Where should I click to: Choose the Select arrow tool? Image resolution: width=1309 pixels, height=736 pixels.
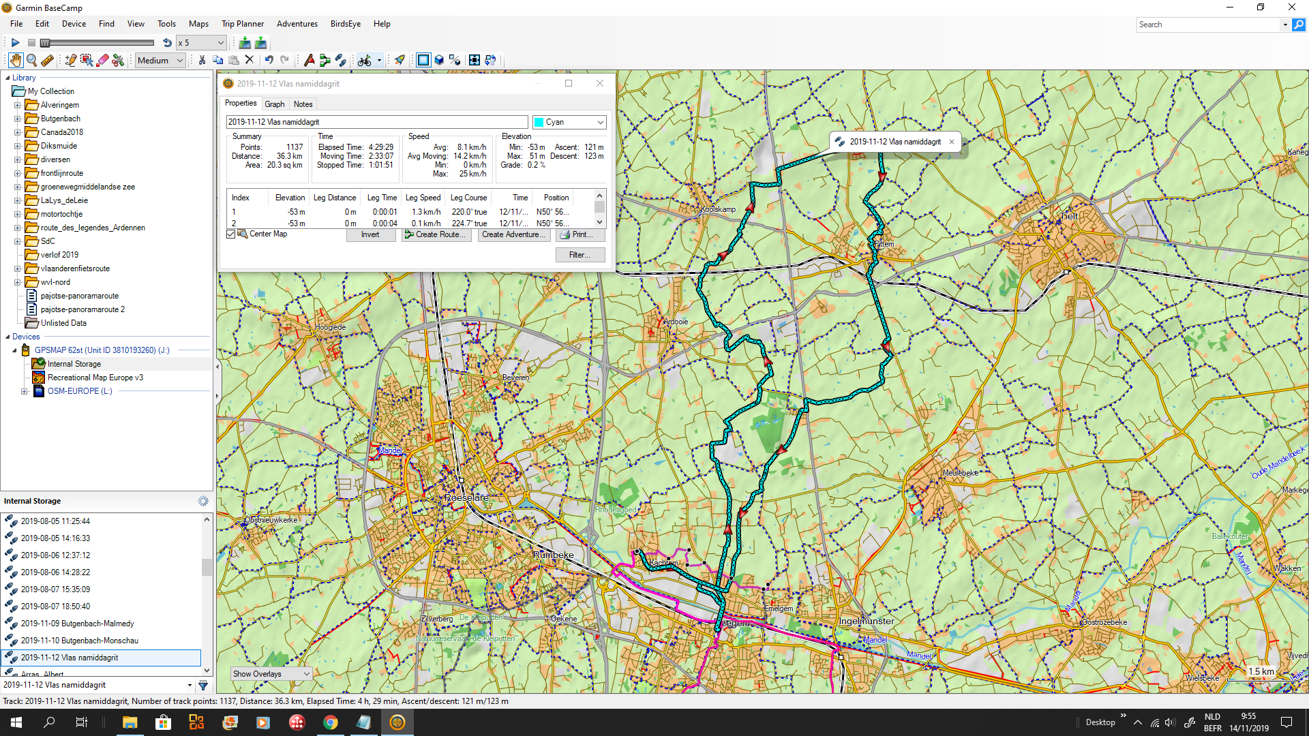(87, 61)
